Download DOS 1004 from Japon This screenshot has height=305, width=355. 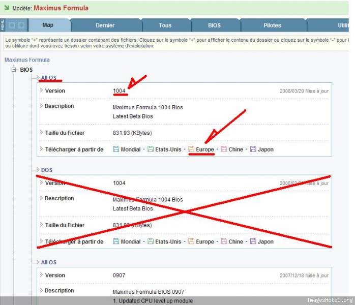pyautogui.click(x=265, y=241)
